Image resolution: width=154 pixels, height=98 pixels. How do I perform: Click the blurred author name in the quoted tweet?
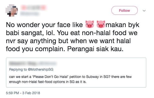coord(33,63)
